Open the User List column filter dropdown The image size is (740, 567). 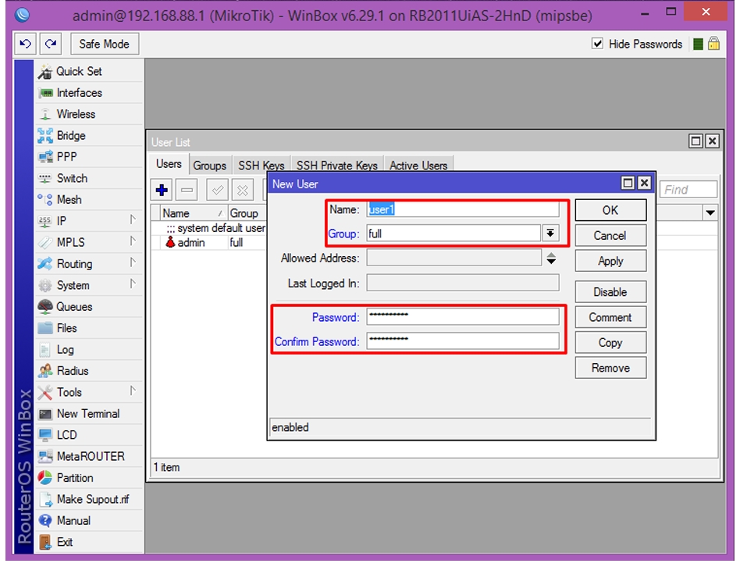pyautogui.click(x=710, y=213)
